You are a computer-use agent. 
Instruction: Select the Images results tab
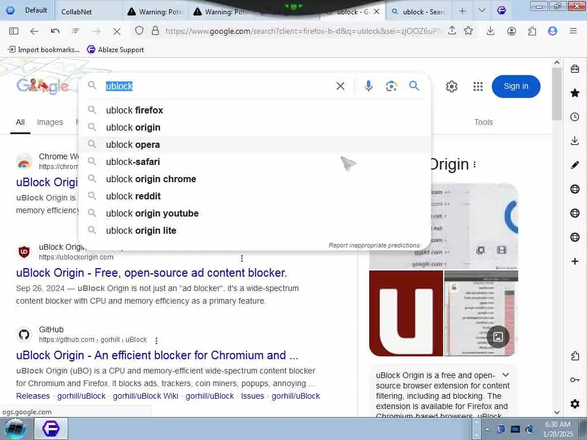tap(50, 122)
